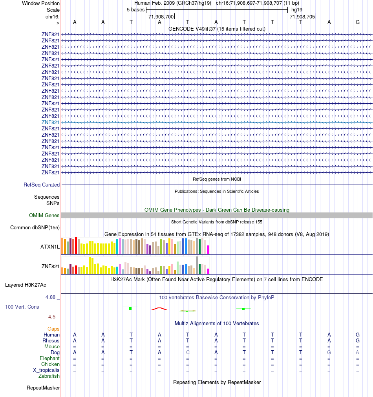Open 'RefSeq genes from NCBI' track title

click(x=217, y=179)
